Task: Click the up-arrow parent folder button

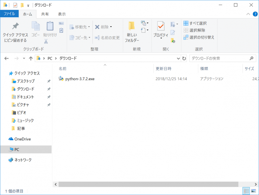Action: [31, 58]
